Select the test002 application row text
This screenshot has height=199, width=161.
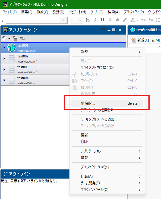23,56
